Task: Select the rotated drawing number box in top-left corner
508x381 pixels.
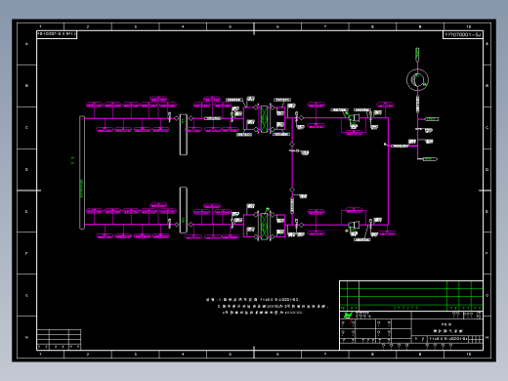Action: (57, 34)
